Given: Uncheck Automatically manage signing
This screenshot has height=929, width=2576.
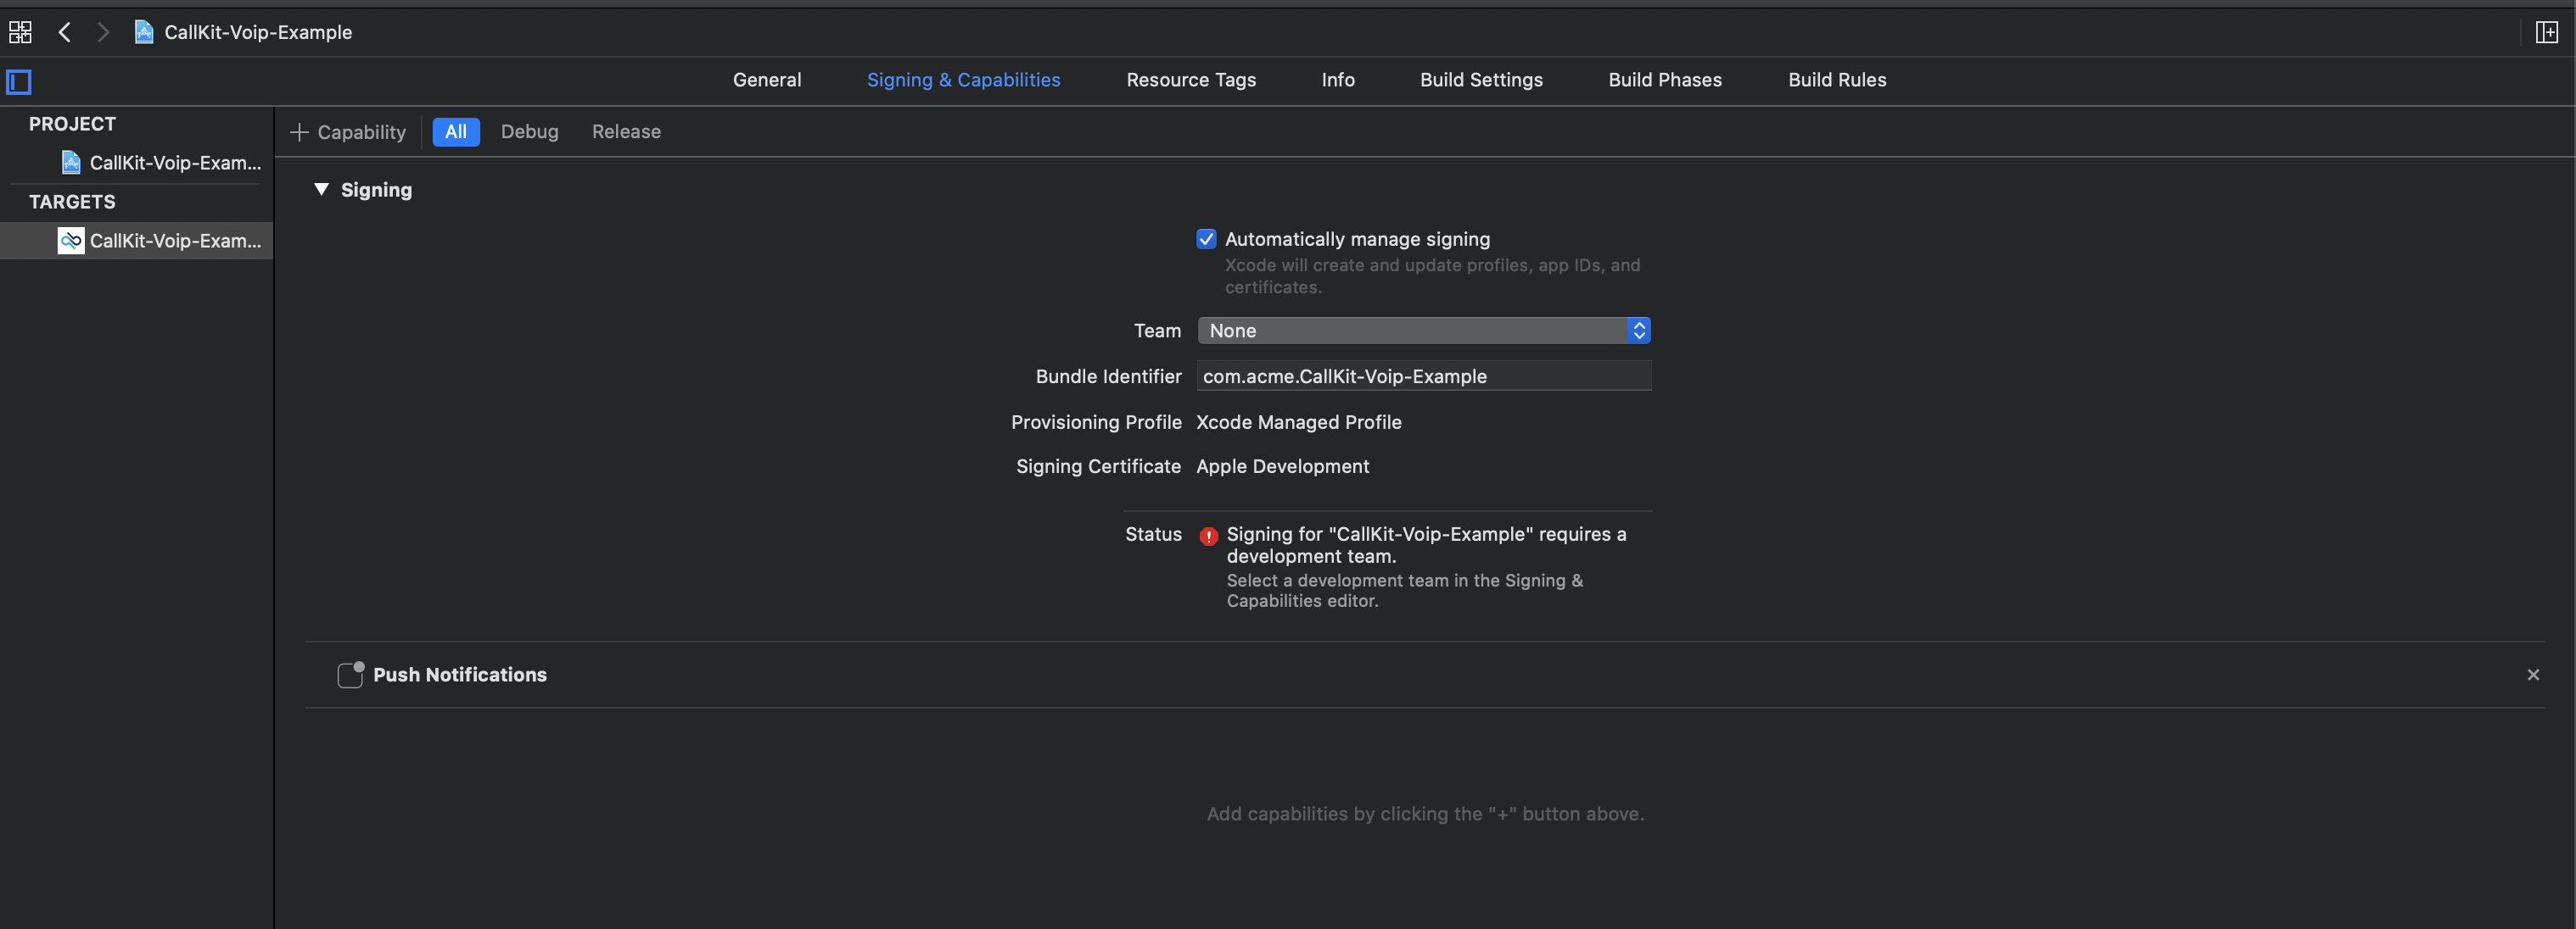Looking at the screenshot, I should [x=1206, y=239].
